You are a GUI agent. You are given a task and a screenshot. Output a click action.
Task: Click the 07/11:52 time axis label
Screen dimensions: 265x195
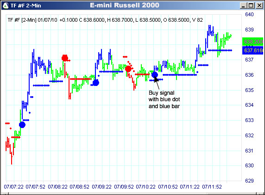tap(212, 187)
